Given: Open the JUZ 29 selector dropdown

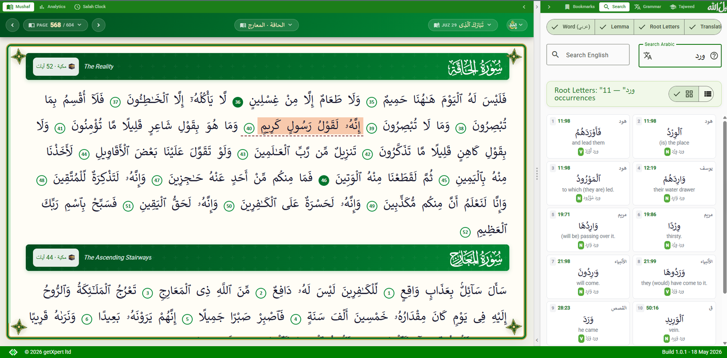Looking at the screenshot, I should (x=463, y=25).
